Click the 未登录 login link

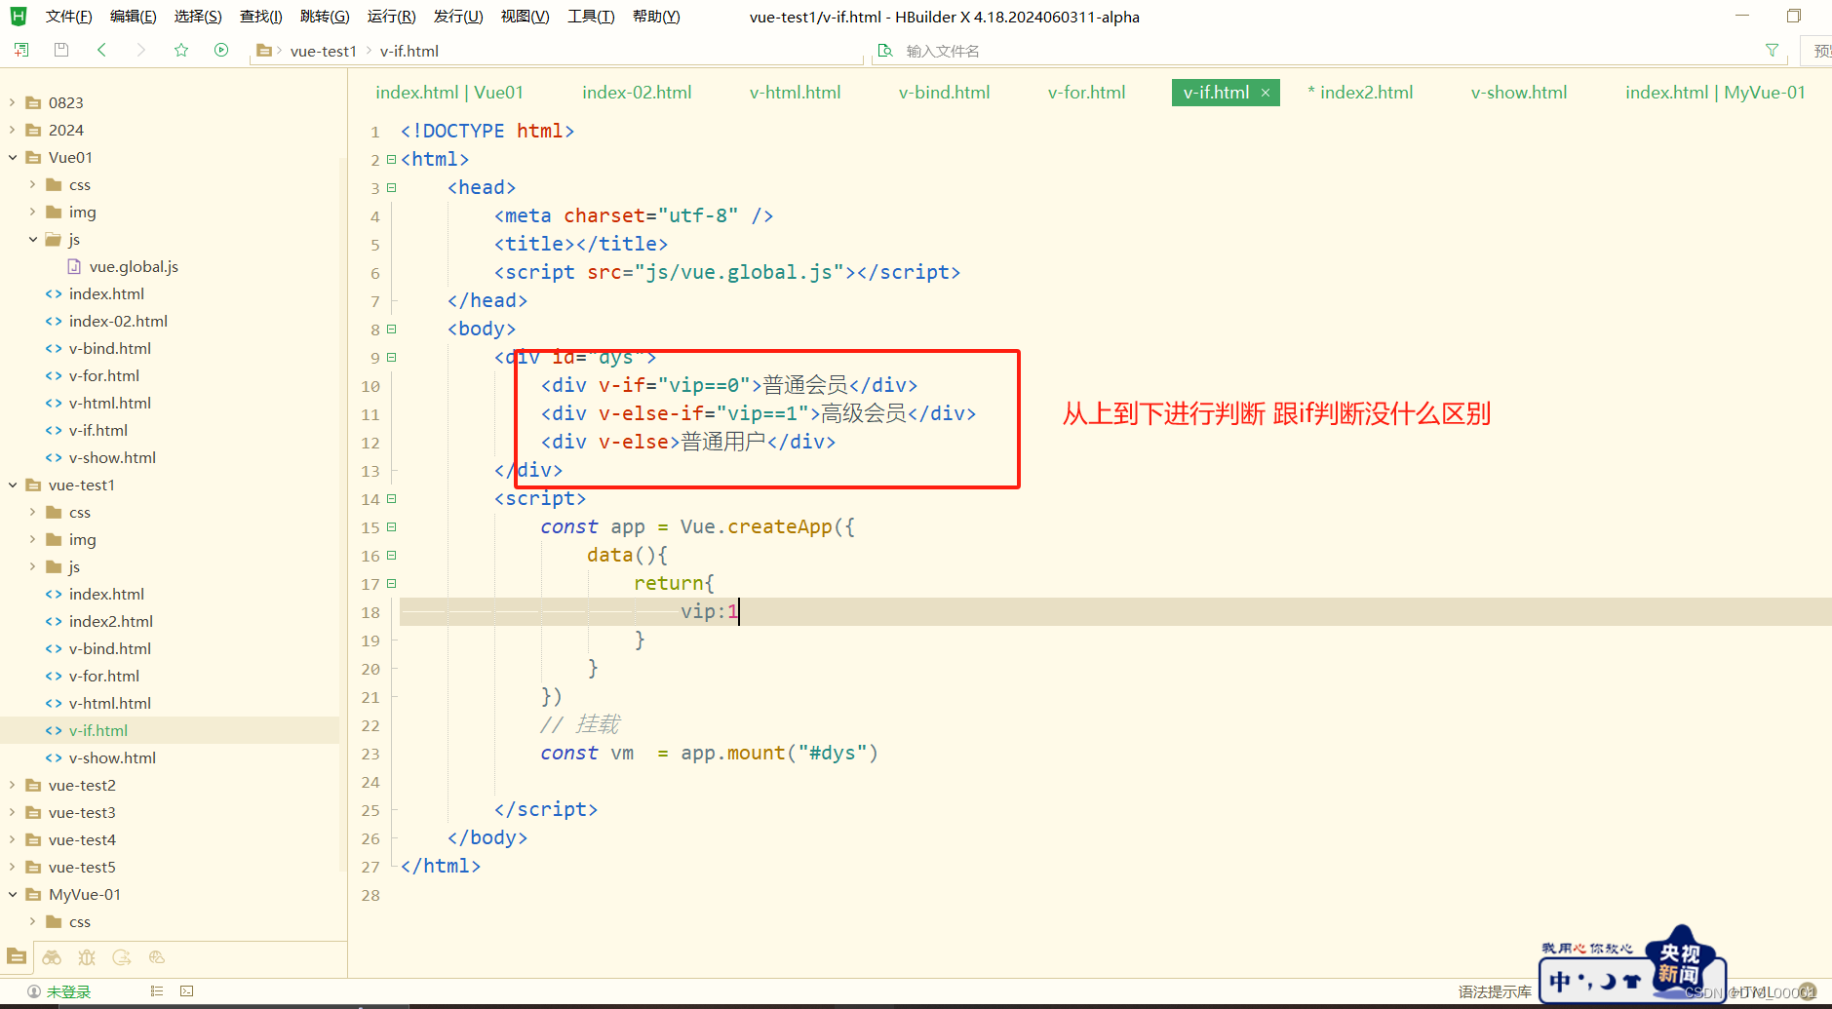click(x=68, y=991)
